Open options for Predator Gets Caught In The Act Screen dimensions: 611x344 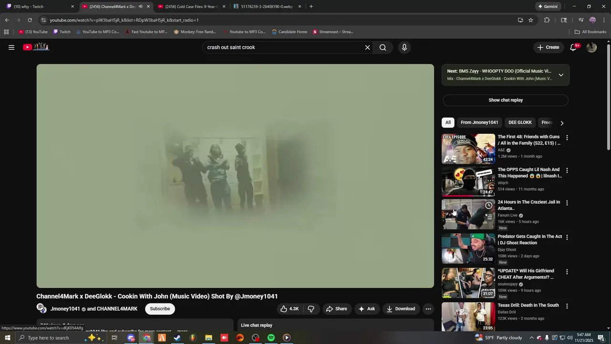[567, 237]
